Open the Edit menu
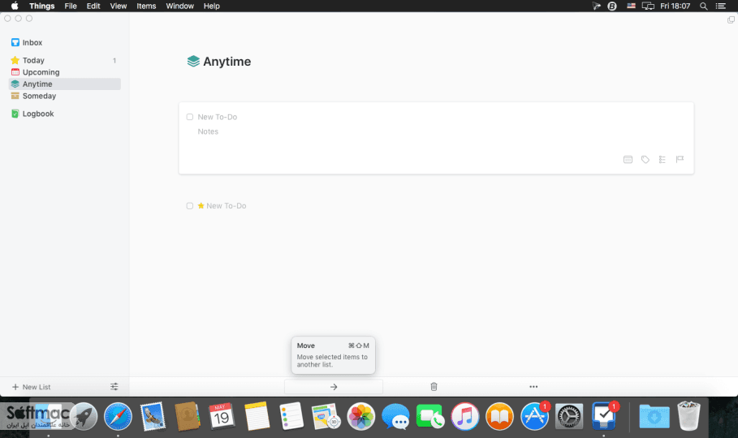The width and height of the screenshot is (738, 438). [93, 6]
